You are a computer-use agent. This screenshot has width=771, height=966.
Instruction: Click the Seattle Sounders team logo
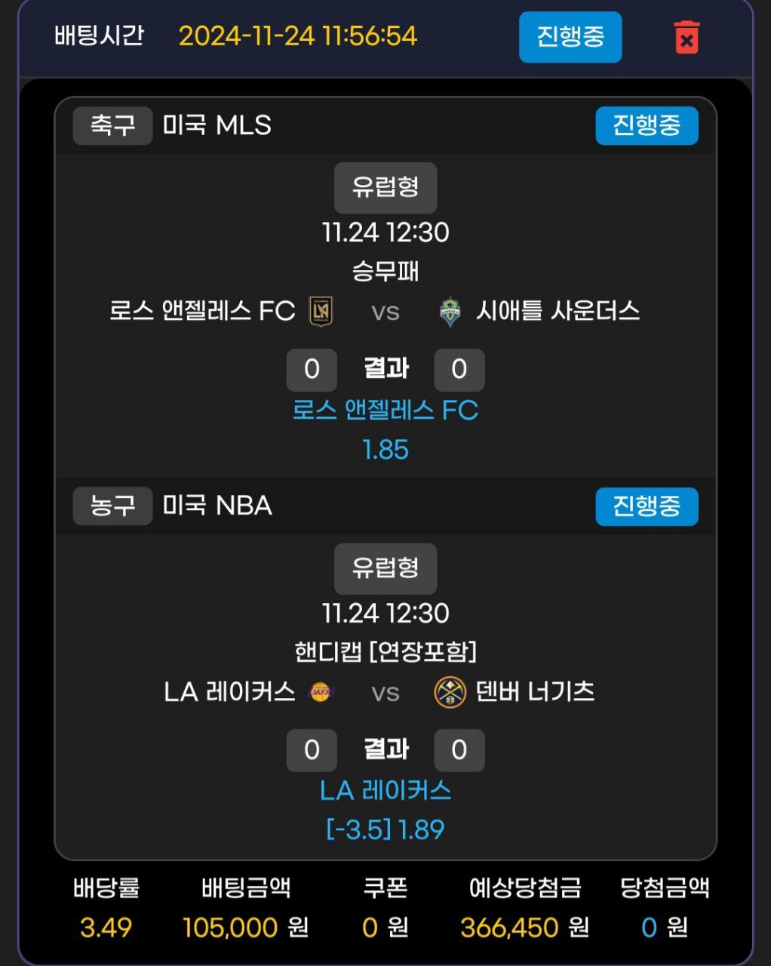click(450, 312)
